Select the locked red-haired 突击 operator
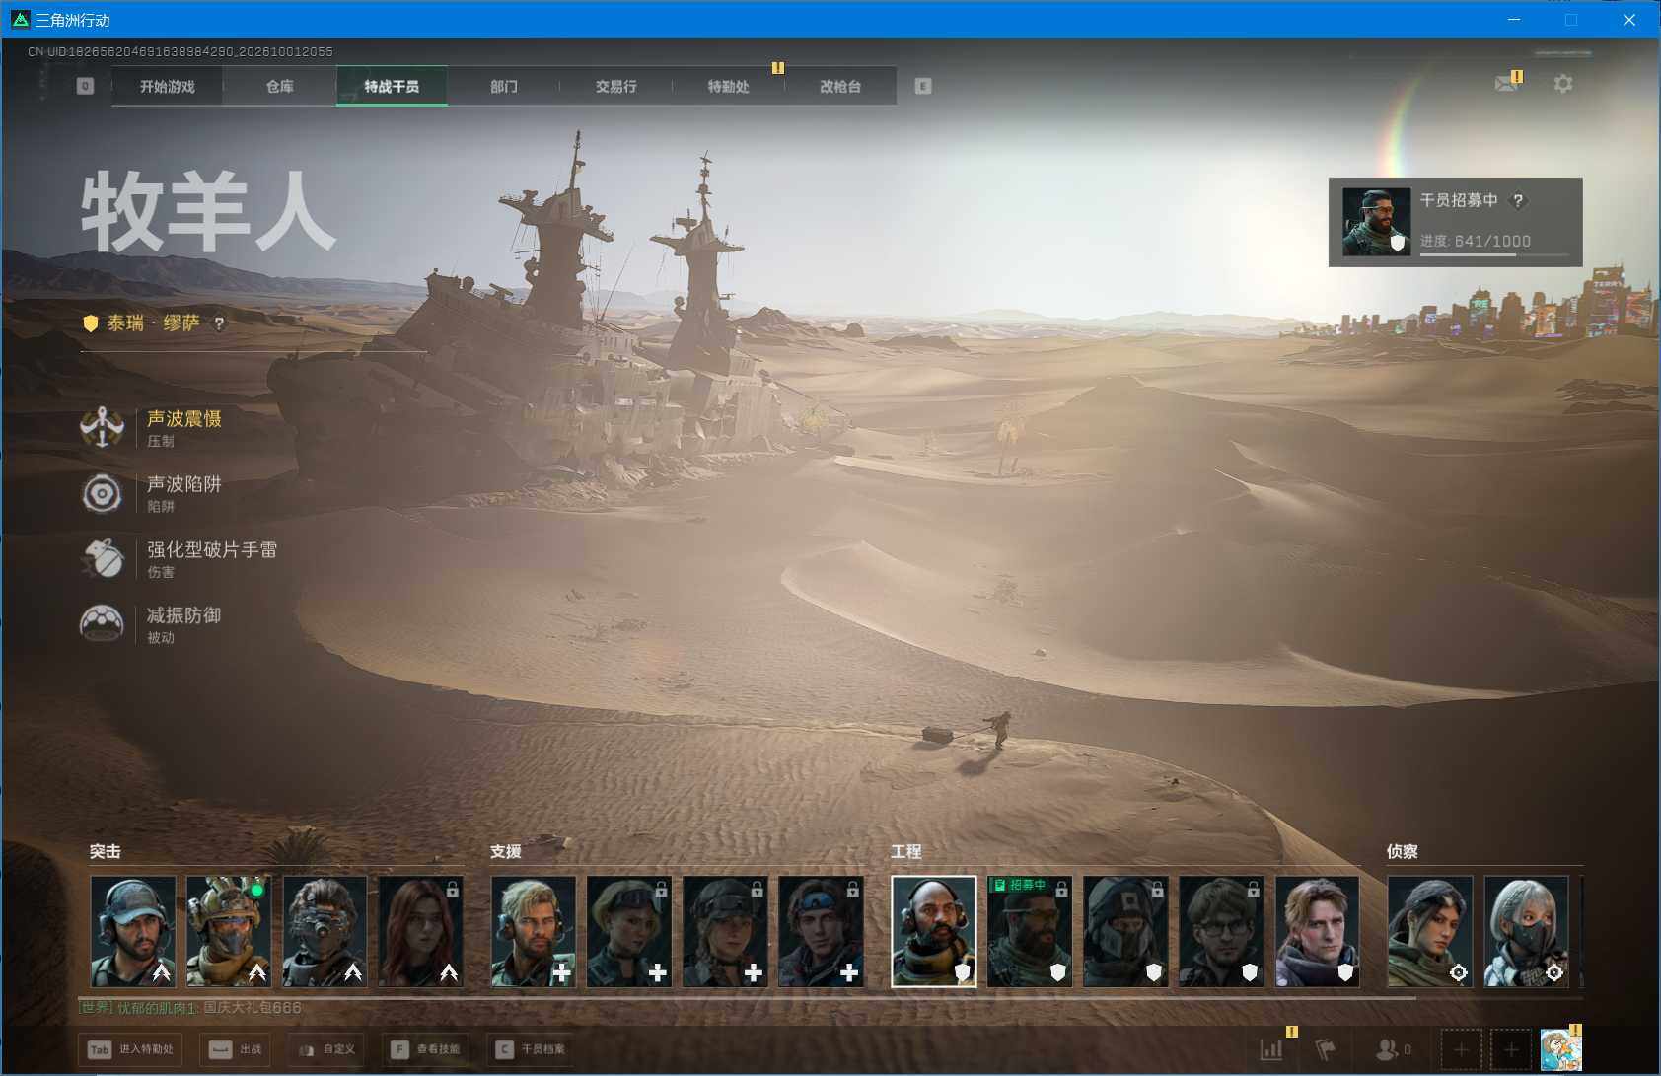Image resolution: width=1661 pixels, height=1076 pixels. [421, 931]
